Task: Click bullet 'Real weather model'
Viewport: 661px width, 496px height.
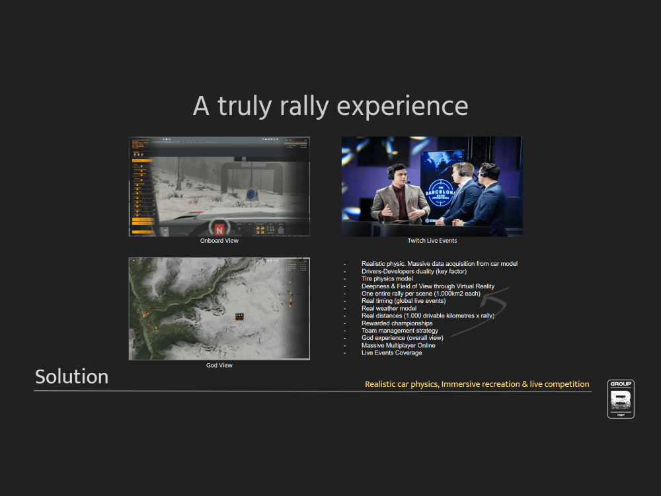Action: (389, 308)
